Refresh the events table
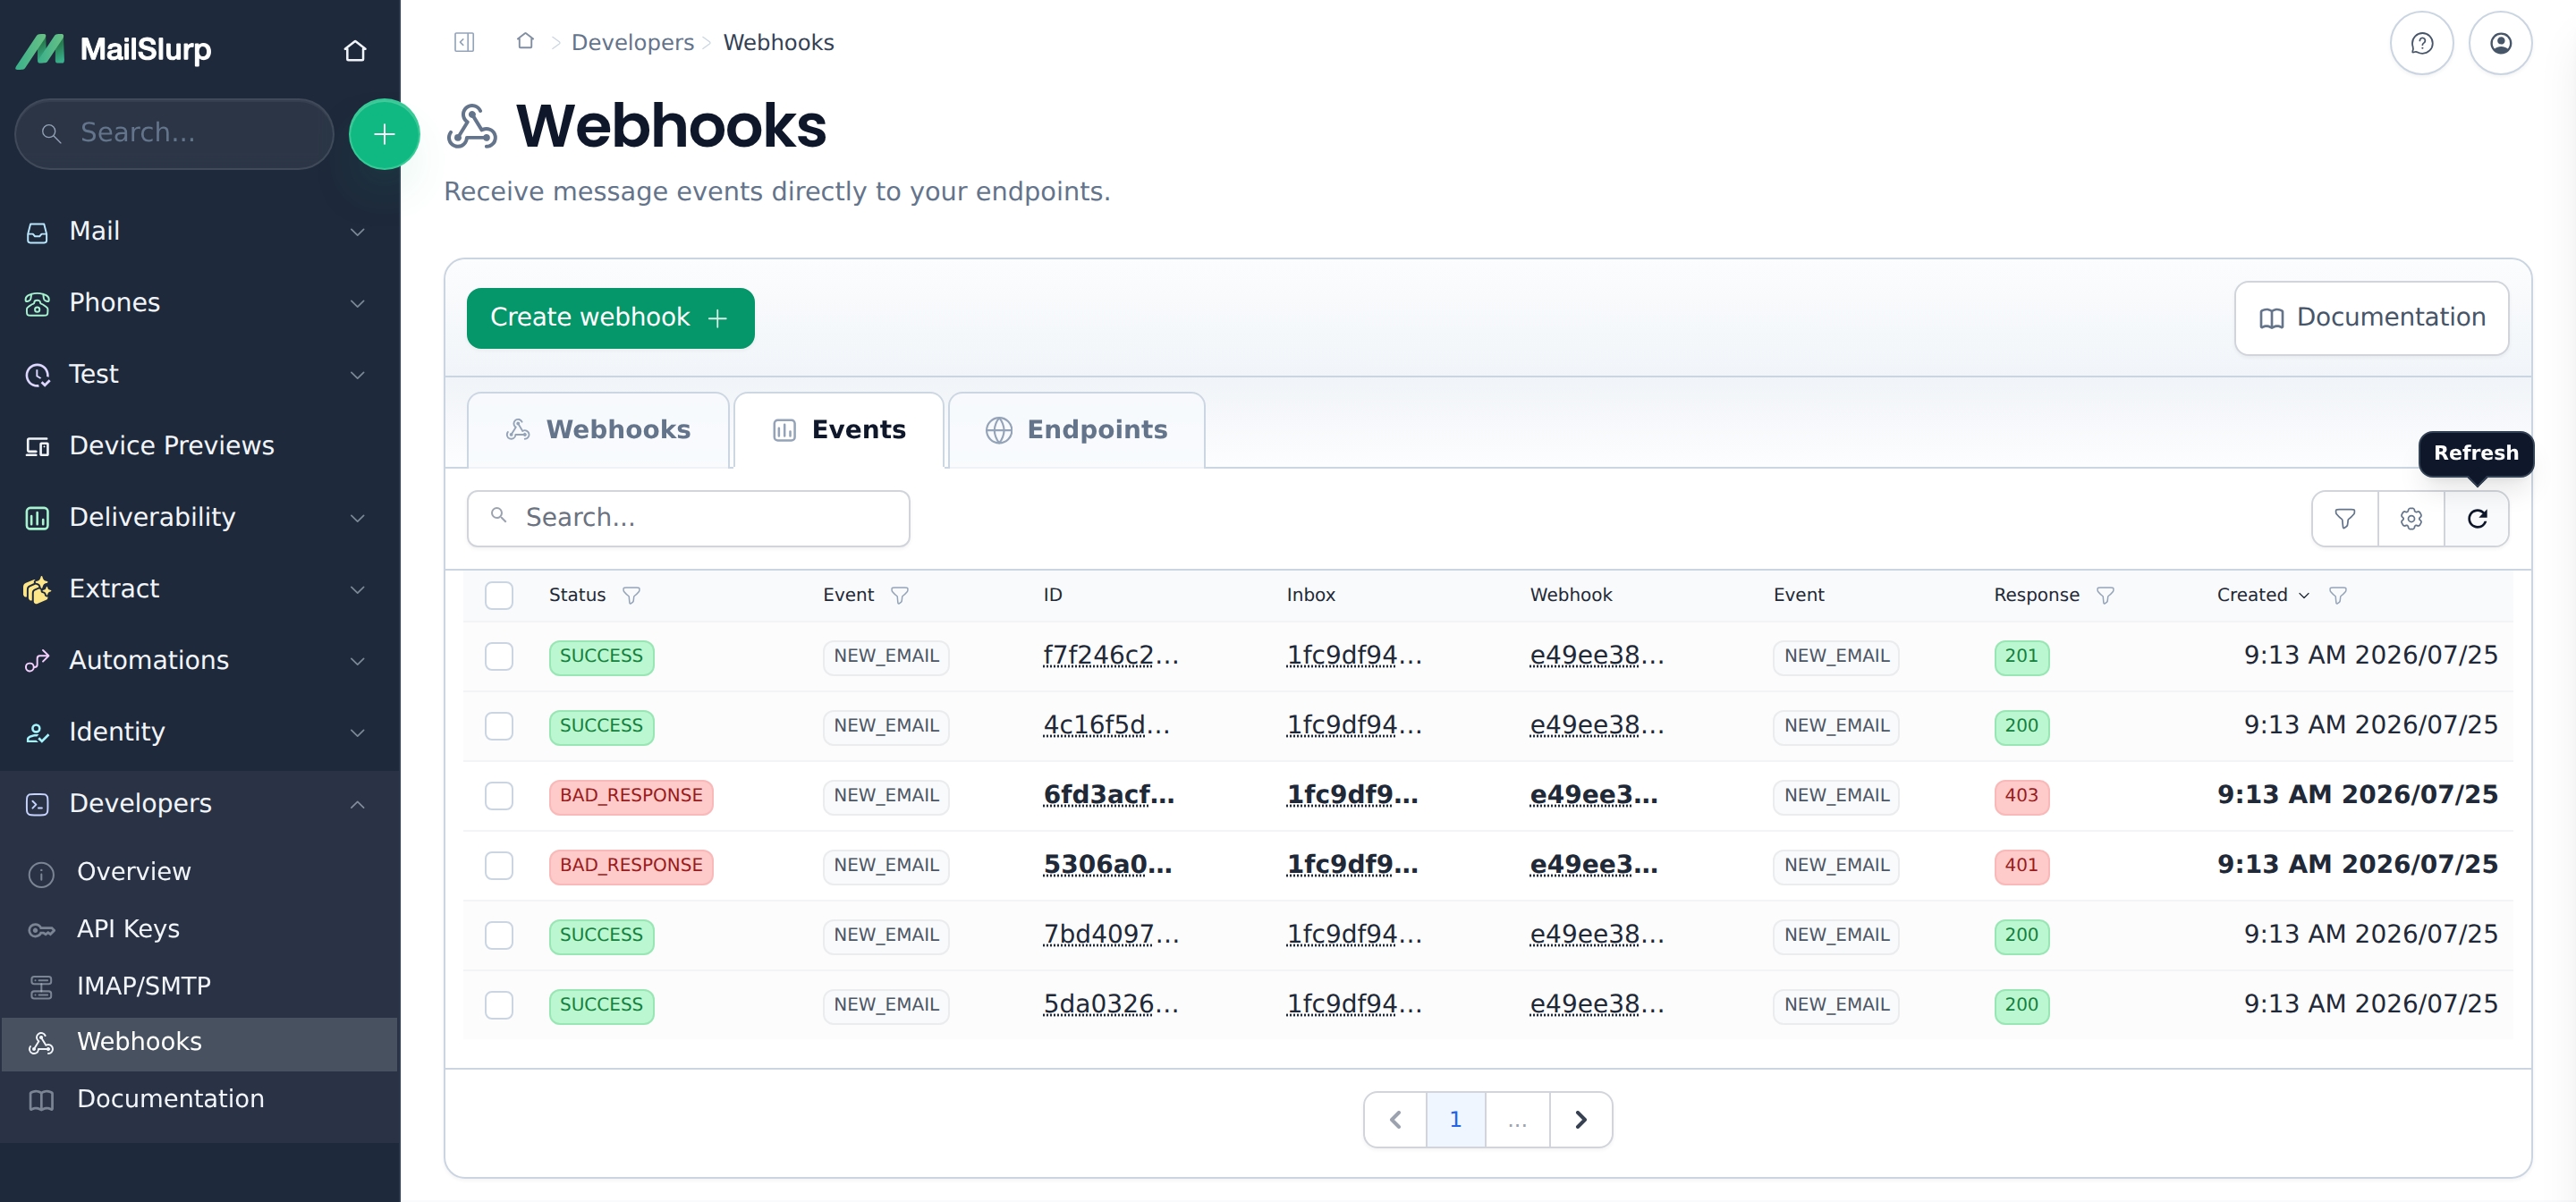The width and height of the screenshot is (2576, 1202). coord(2476,518)
